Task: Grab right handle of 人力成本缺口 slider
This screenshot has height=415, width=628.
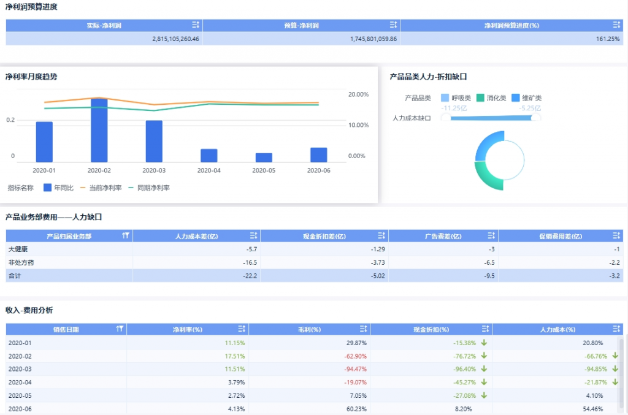Action: (535, 118)
